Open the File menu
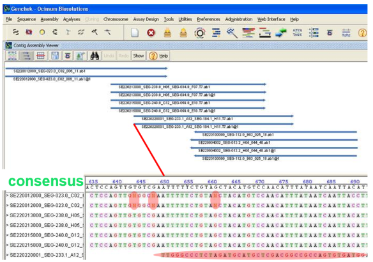 (x=9, y=19)
